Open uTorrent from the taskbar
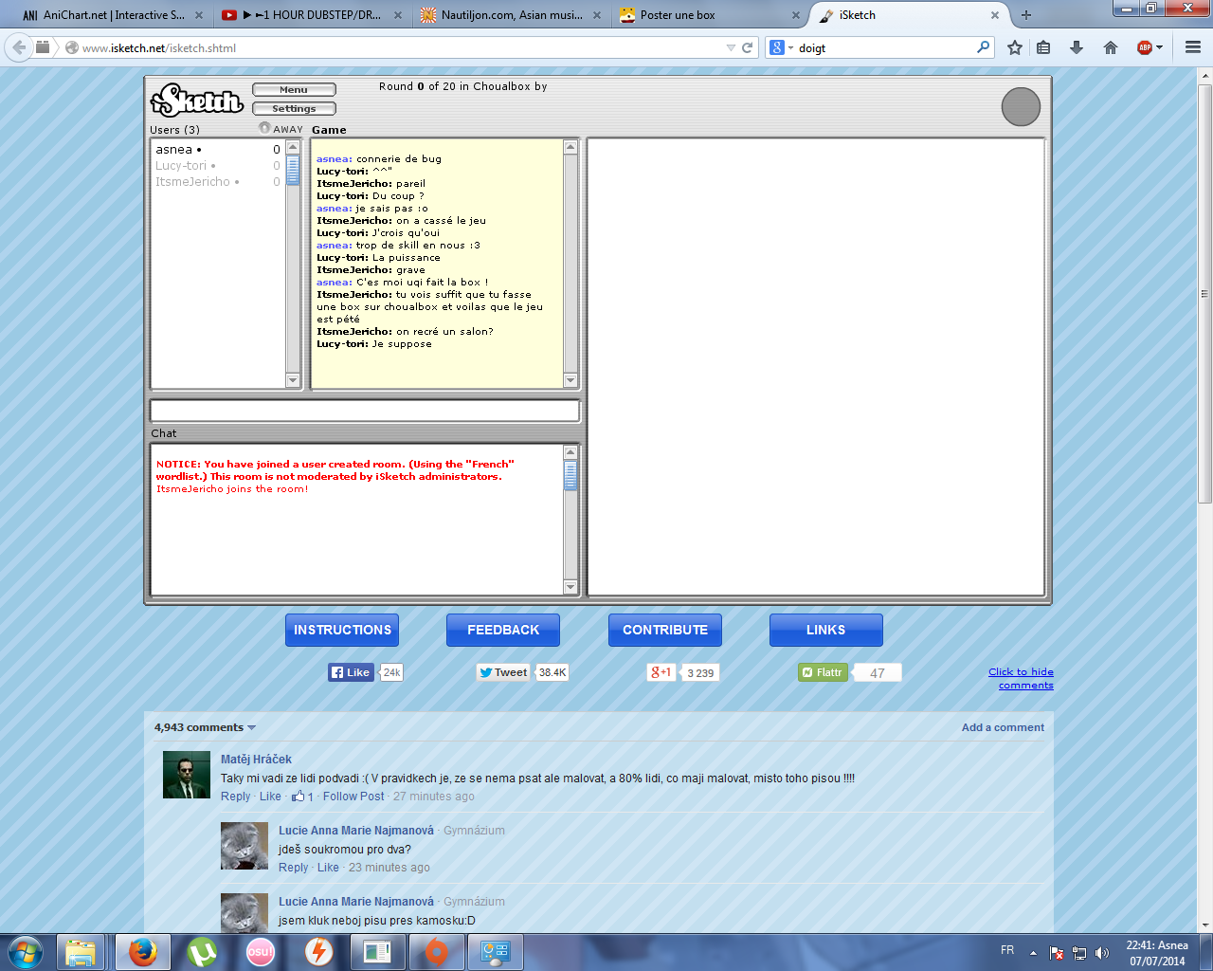Viewport: 1213px width, 971px height. pyautogui.click(x=202, y=951)
